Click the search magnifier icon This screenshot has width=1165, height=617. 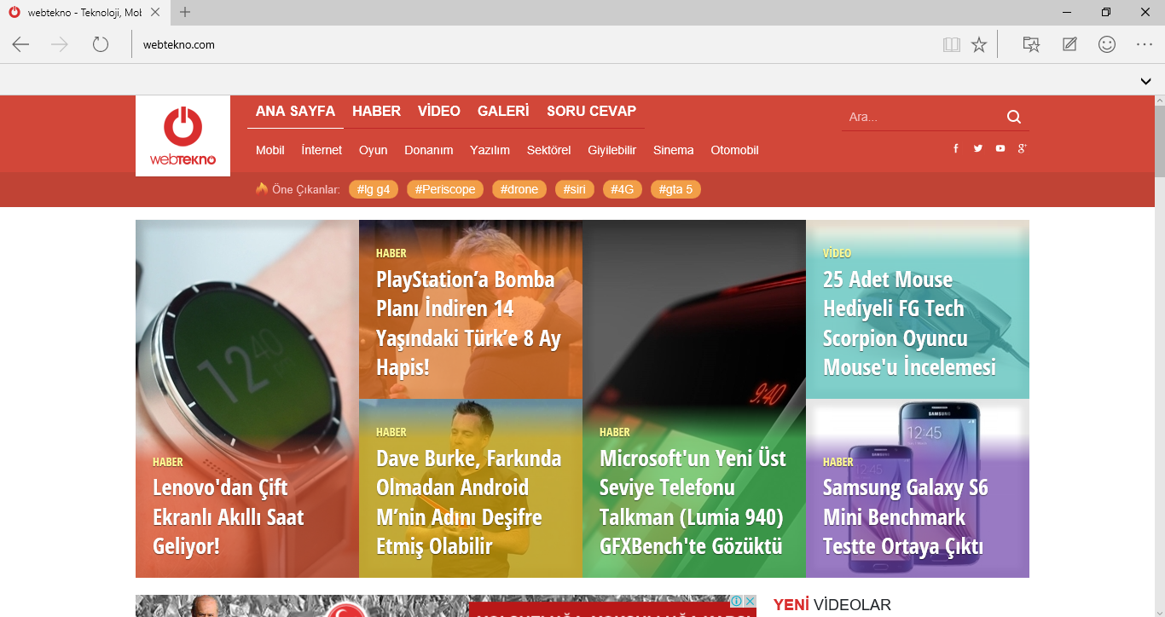coord(1014,117)
